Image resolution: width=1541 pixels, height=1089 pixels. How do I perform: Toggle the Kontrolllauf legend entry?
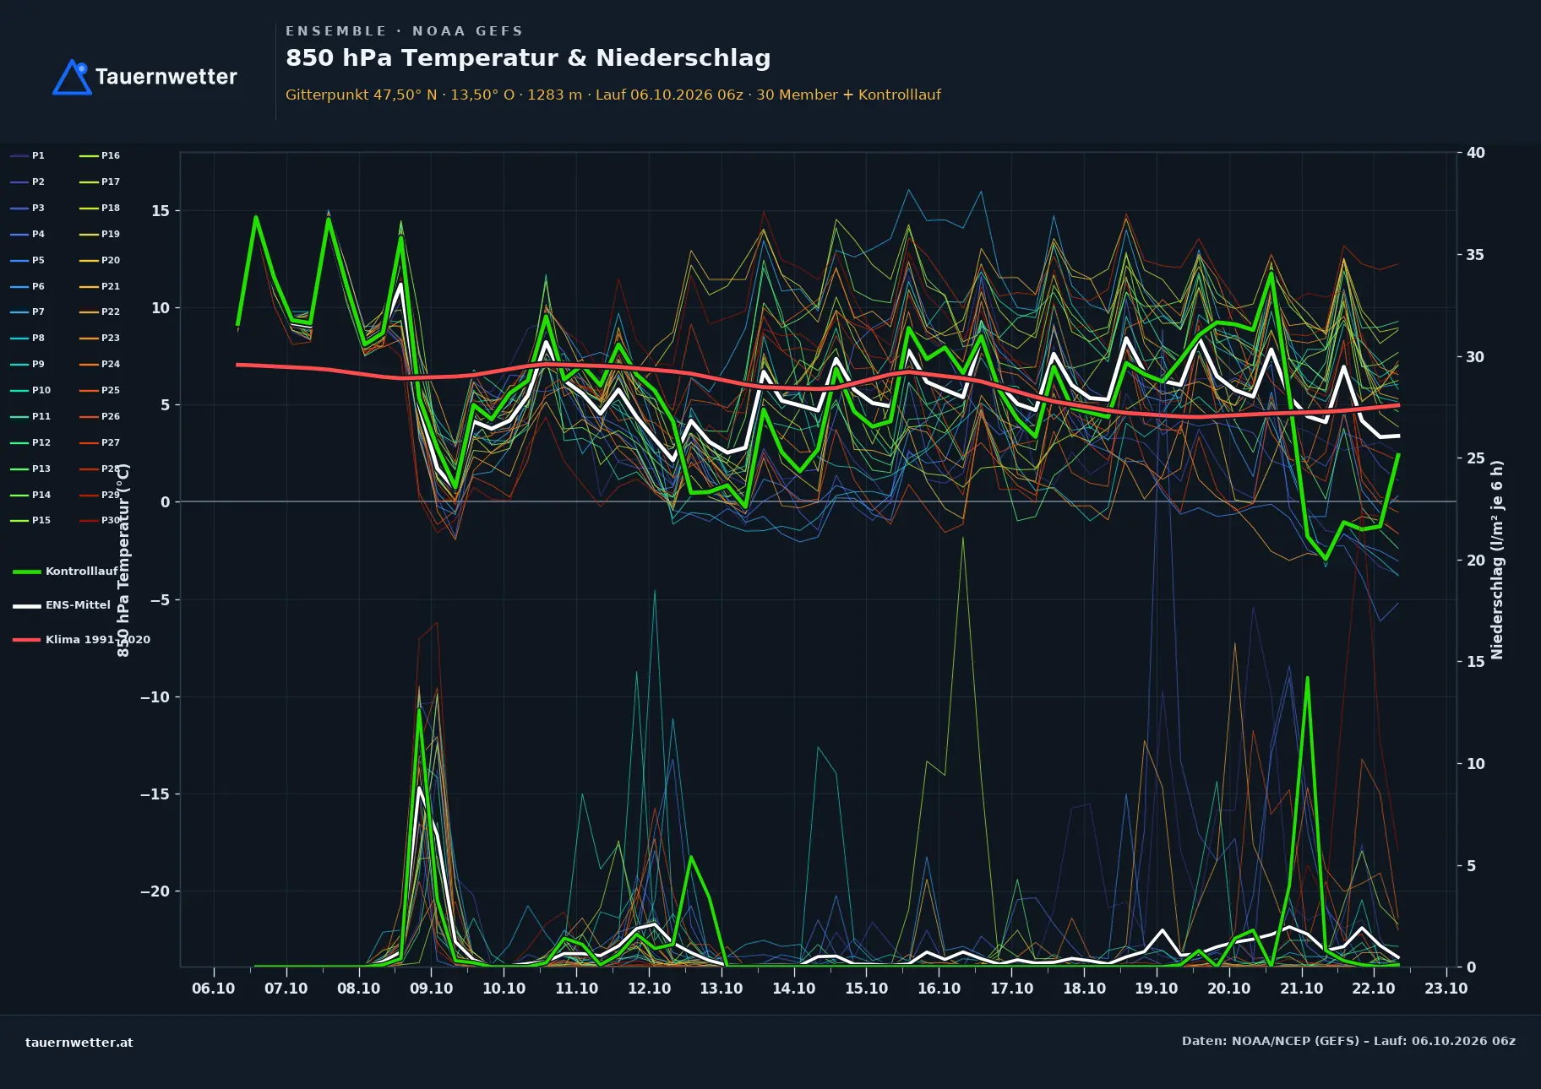65,572
